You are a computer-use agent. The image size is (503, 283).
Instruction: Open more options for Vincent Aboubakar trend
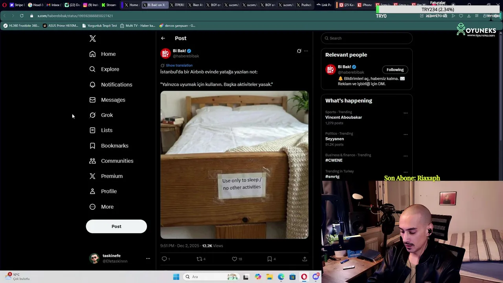point(406,113)
